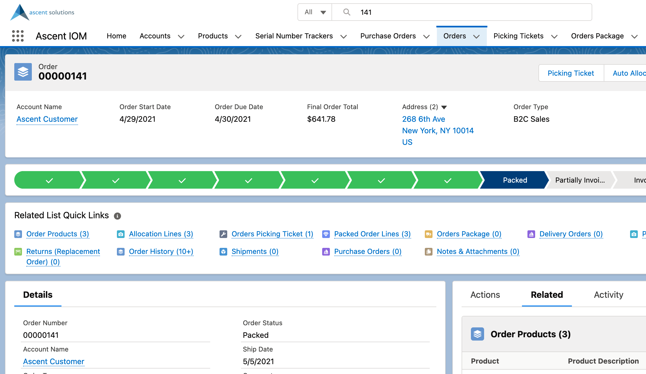Expand the Accounts tab chevron
The height and width of the screenshot is (374, 646).
click(181, 36)
